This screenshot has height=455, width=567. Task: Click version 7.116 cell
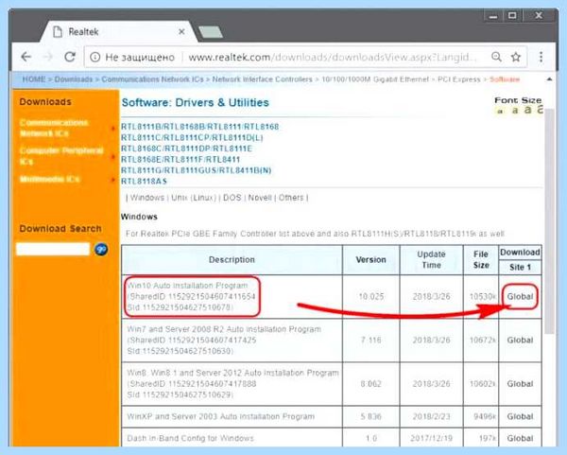coord(371,340)
